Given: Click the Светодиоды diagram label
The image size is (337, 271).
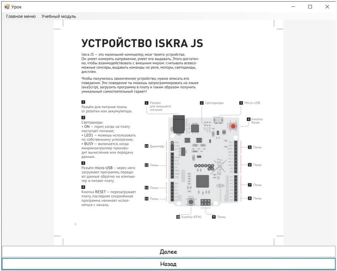Looking at the screenshot, I should pyautogui.click(x=214, y=103).
